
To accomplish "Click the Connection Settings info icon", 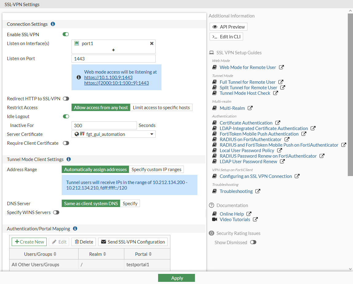I will tap(53, 24).
